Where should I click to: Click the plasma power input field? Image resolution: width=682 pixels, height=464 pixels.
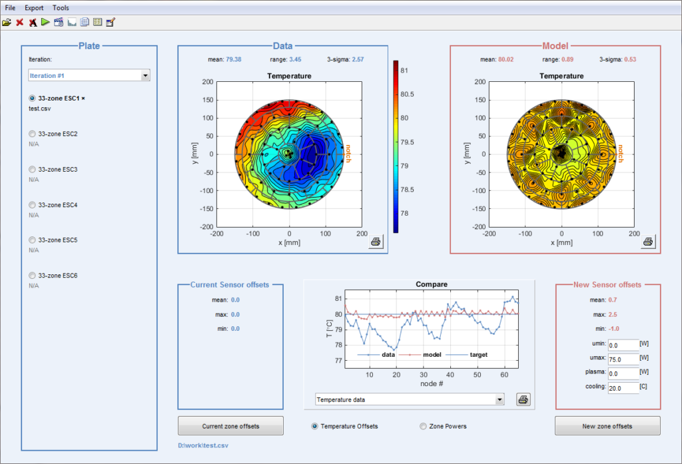point(623,373)
